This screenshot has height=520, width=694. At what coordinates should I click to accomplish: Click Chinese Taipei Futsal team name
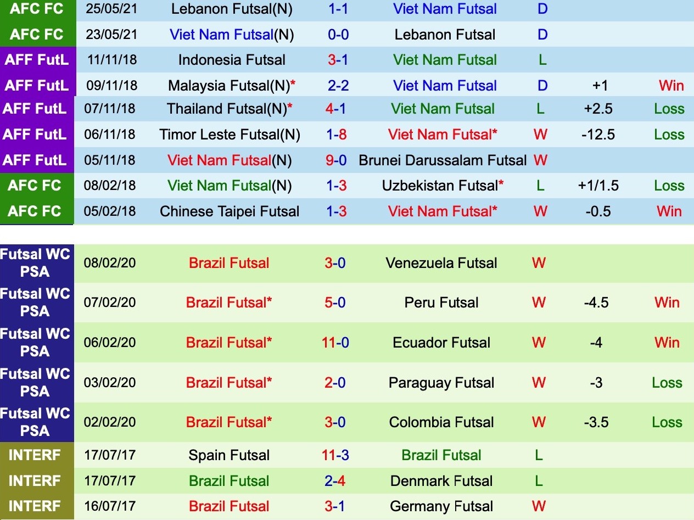230,211
